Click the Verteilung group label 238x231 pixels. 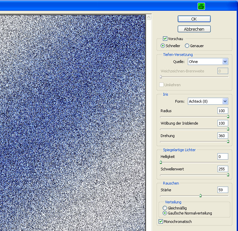pyautogui.click(x=173, y=202)
